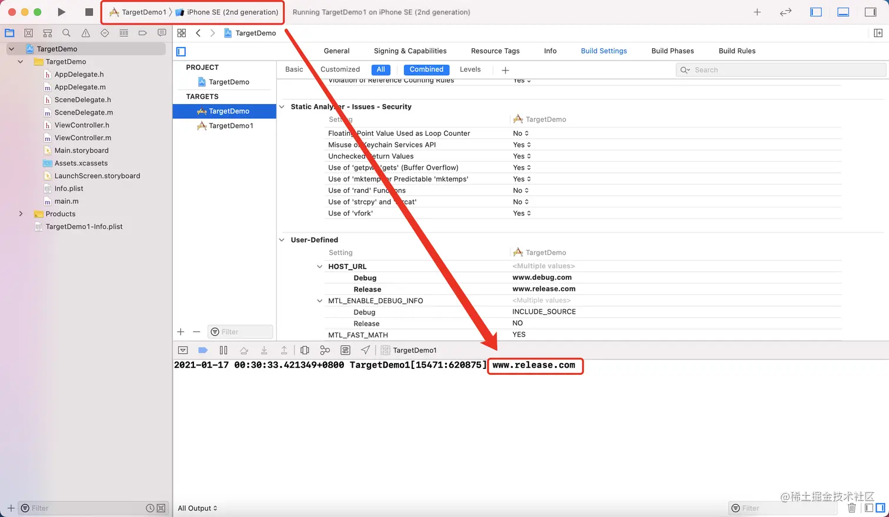Image resolution: width=889 pixels, height=517 pixels.
Task: Add a build setting with plus button
Action: [x=505, y=70]
